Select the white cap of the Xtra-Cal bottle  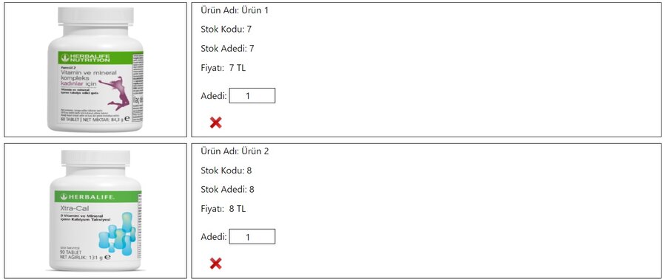tap(95, 160)
